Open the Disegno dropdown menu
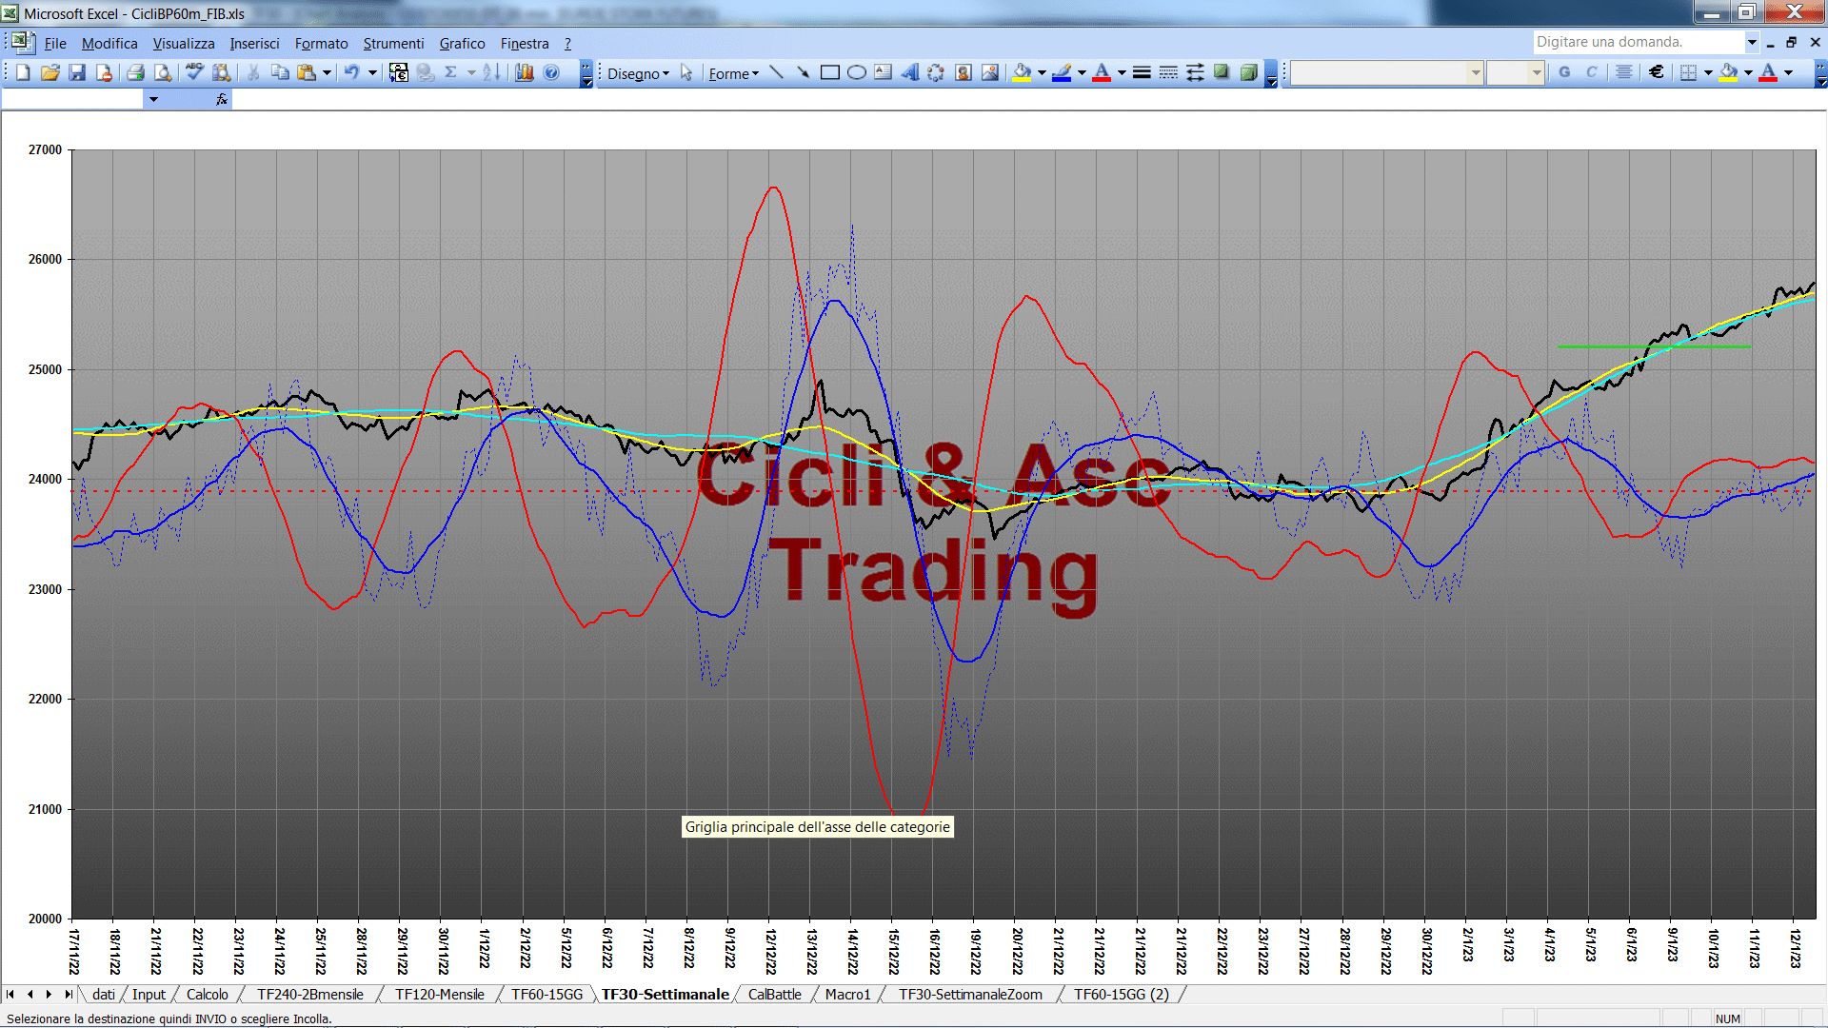The image size is (1828, 1028). coord(638,73)
